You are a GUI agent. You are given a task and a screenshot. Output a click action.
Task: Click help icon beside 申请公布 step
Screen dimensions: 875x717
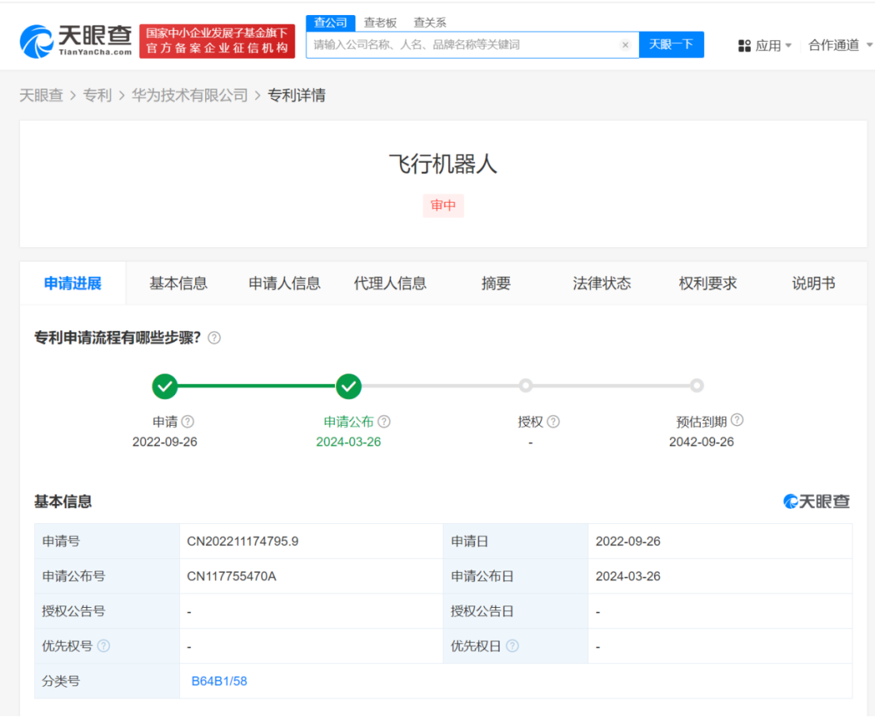click(x=384, y=422)
